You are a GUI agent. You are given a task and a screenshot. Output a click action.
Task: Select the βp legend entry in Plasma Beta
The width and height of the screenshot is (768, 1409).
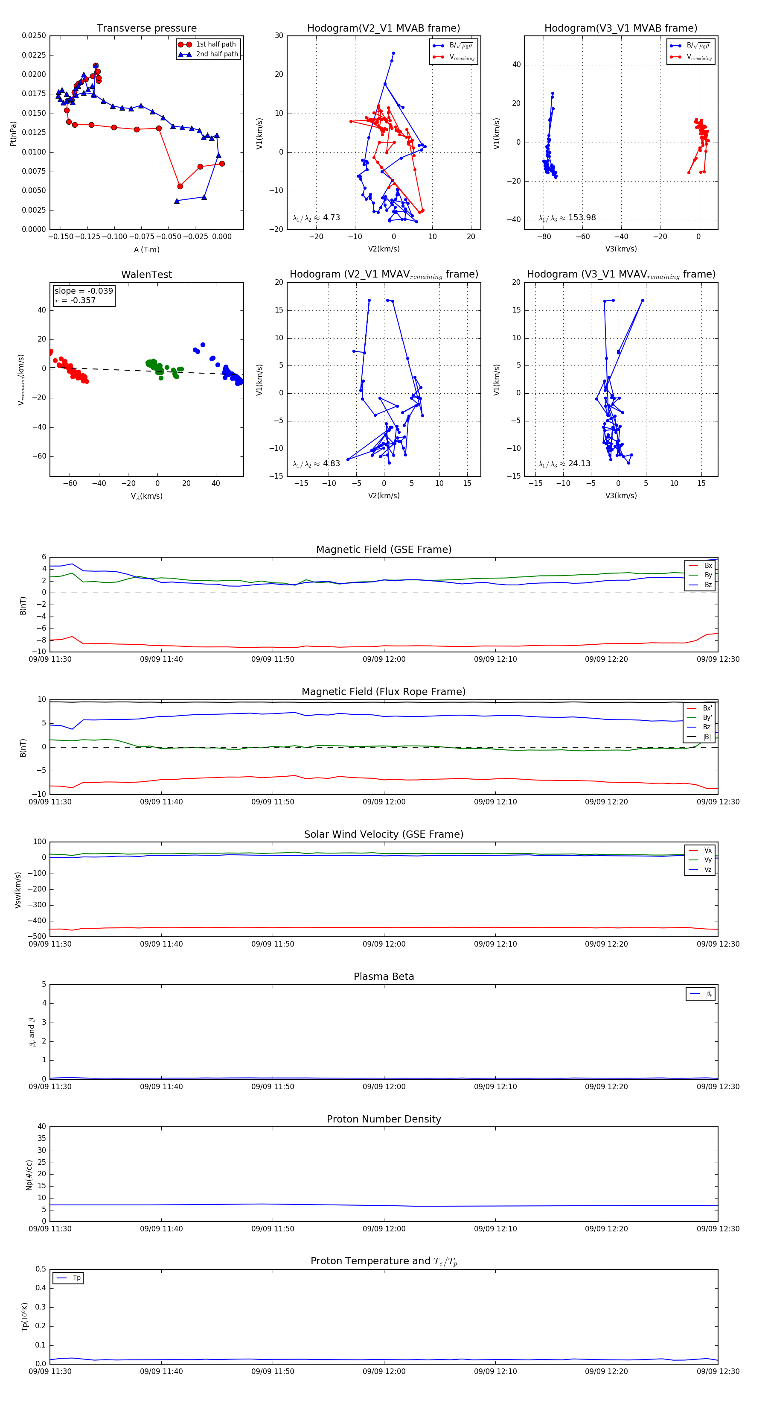click(701, 994)
